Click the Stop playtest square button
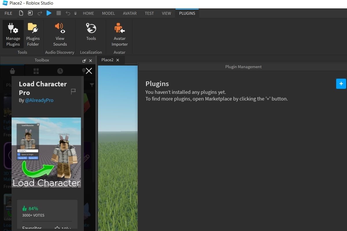The image size is (347, 231). pyautogui.click(x=59, y=13)
